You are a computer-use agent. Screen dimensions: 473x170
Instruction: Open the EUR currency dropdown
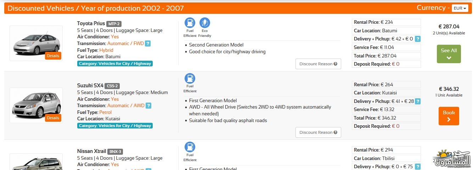[x=460, y=8]
